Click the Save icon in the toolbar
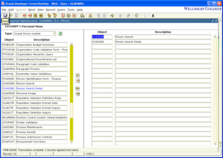The width and height of the screenshot is (223, 158). (x=4, y=16)
